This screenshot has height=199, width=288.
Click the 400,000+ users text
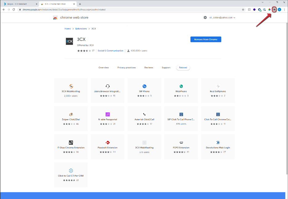[x=139, y=51]
